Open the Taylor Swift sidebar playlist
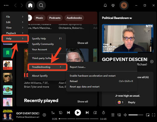Screen dimensions: 157x122 (8, 90)
